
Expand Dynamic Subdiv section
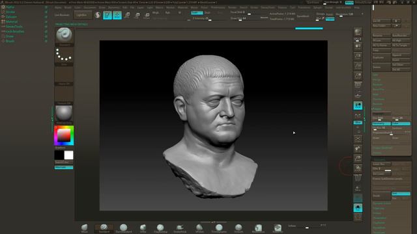(x=382, y=203)
